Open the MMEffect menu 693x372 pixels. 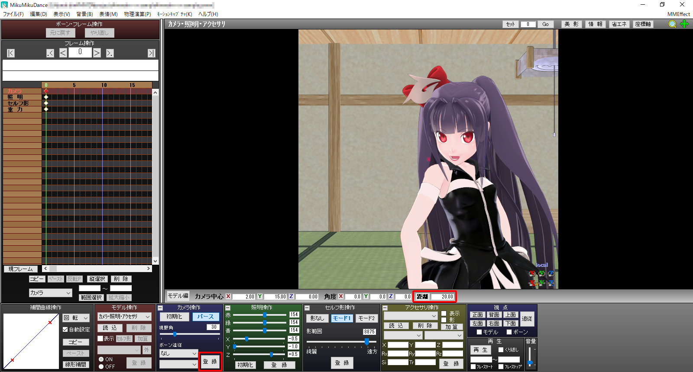click(x=679, y=14)
